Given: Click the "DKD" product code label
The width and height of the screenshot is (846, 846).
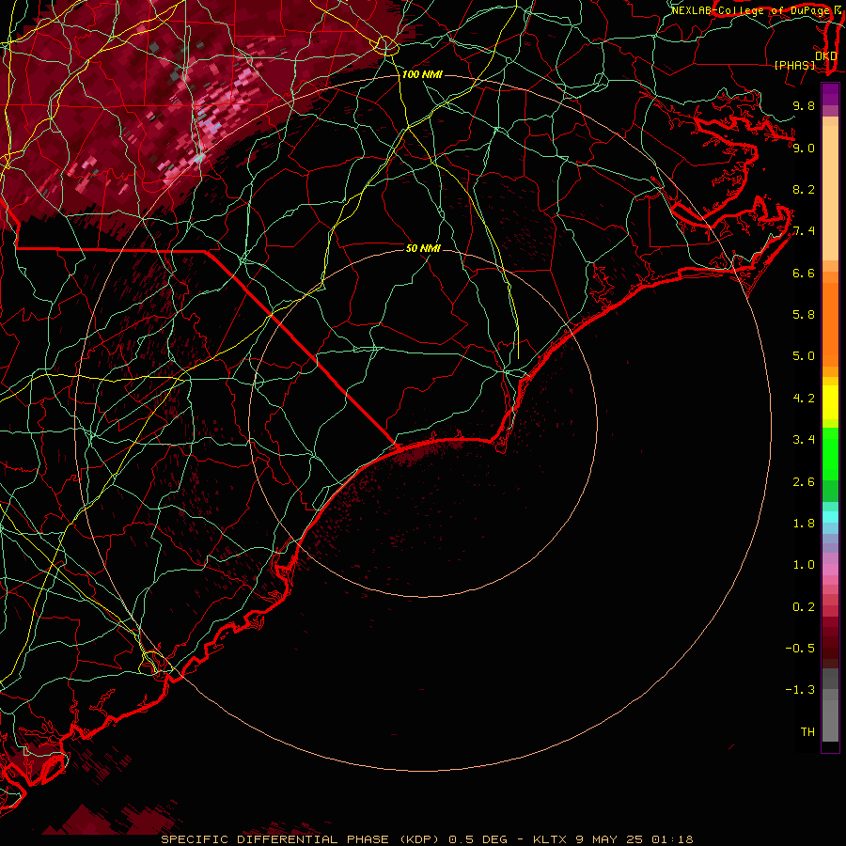Looking at the screenshot, I should [826, 56].
